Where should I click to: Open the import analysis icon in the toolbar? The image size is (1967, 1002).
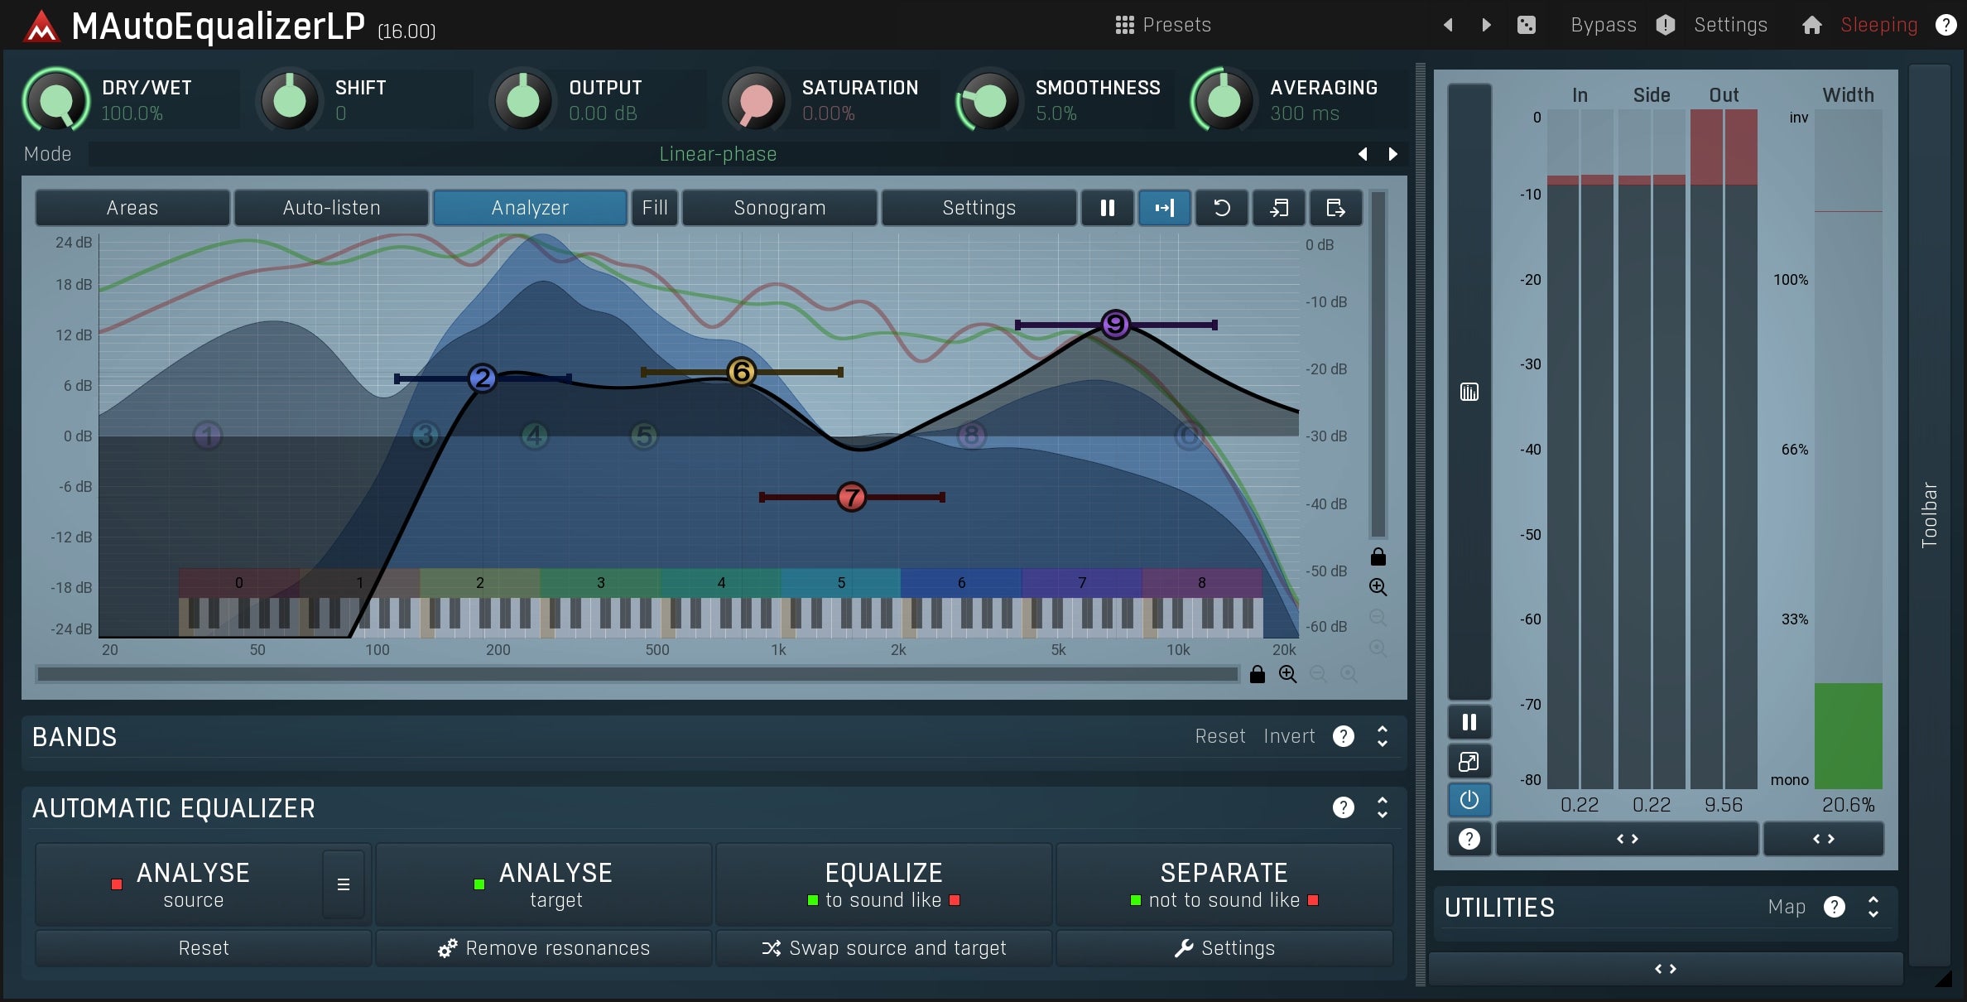coord(1279,208)
